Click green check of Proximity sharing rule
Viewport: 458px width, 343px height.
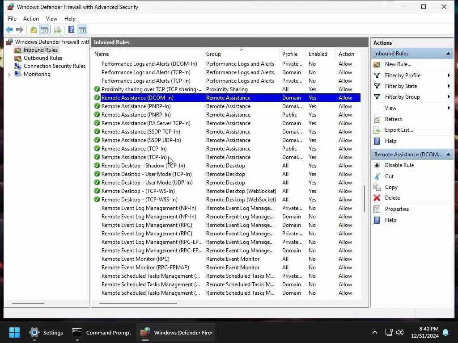(97, 89)
